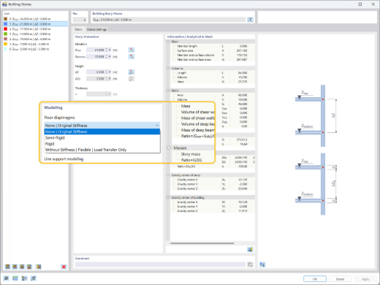Screen dimensions: 380x285
Task: Click the Story mass row
Action: point(191,154)
